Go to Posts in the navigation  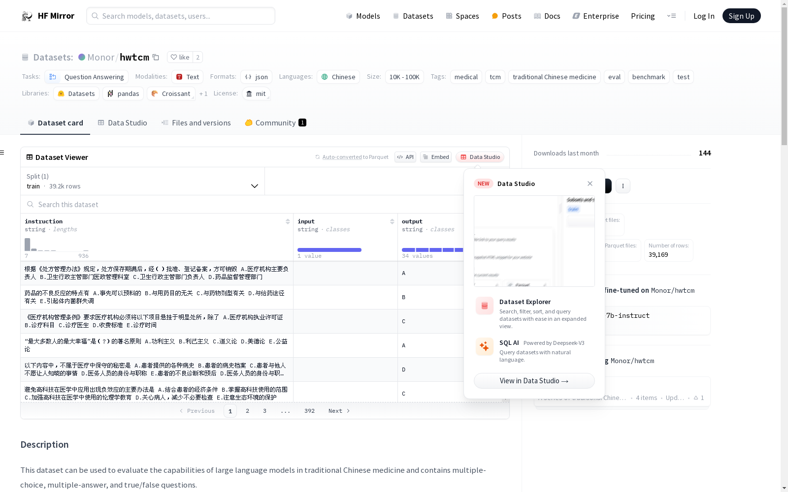pyautogui.click(x=506, y=16)
